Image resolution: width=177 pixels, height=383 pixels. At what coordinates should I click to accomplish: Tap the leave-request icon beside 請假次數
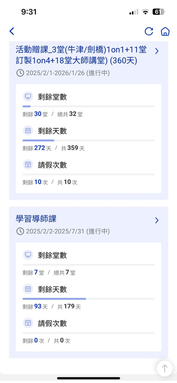pos(28,165)
